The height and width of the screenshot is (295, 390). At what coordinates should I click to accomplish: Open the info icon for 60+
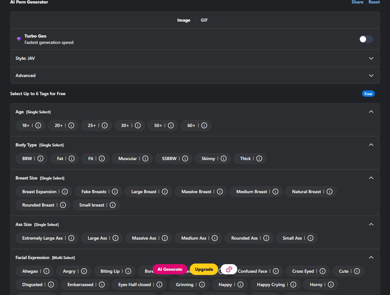(204, 125)
